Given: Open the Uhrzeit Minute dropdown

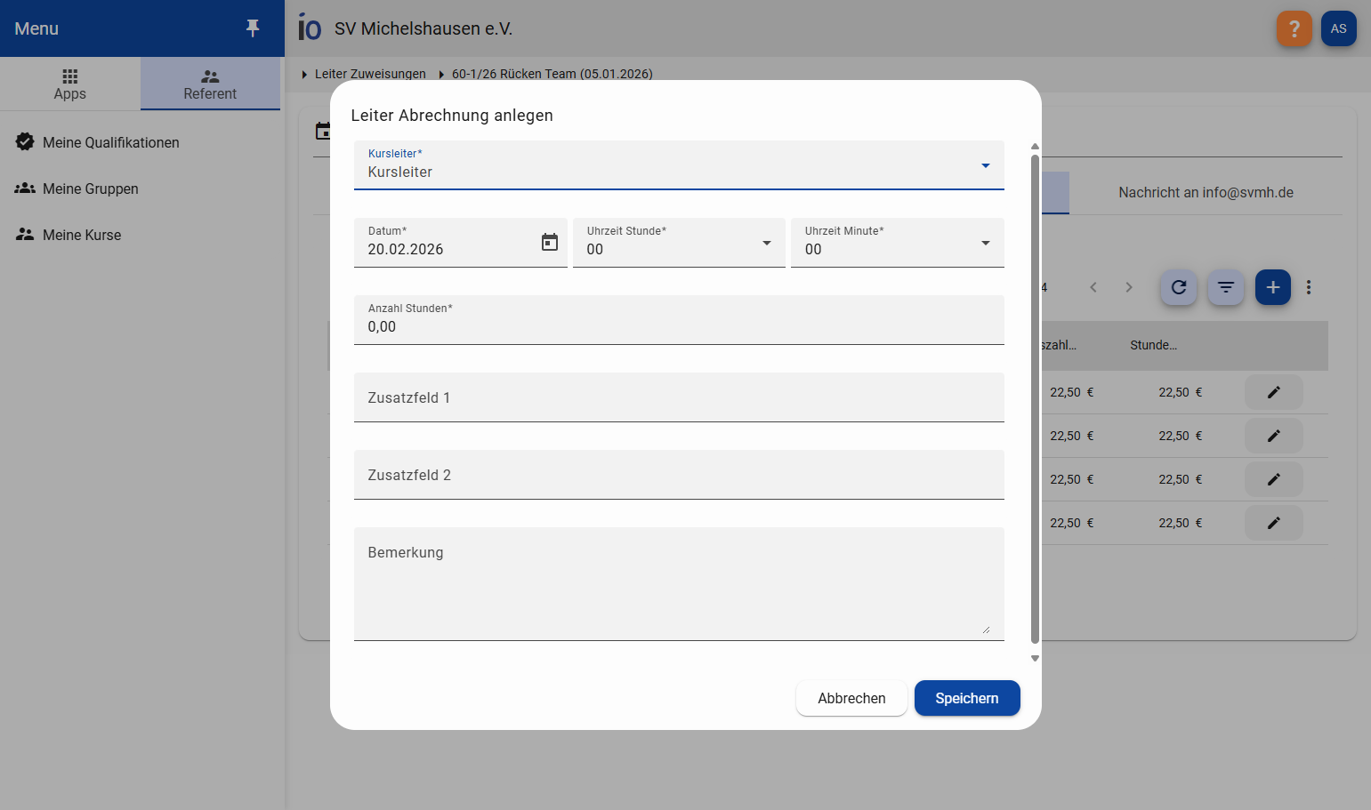Looking at the screenshot, I should 898,243.
